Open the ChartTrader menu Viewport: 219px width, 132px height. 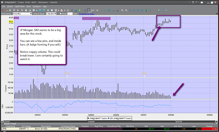[20, 7]
